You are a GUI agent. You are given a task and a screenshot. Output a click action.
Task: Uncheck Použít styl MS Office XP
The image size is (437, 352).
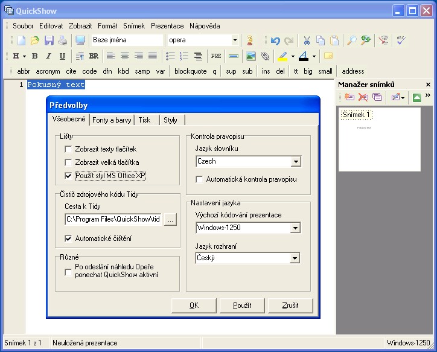click(x=68, y=176)
